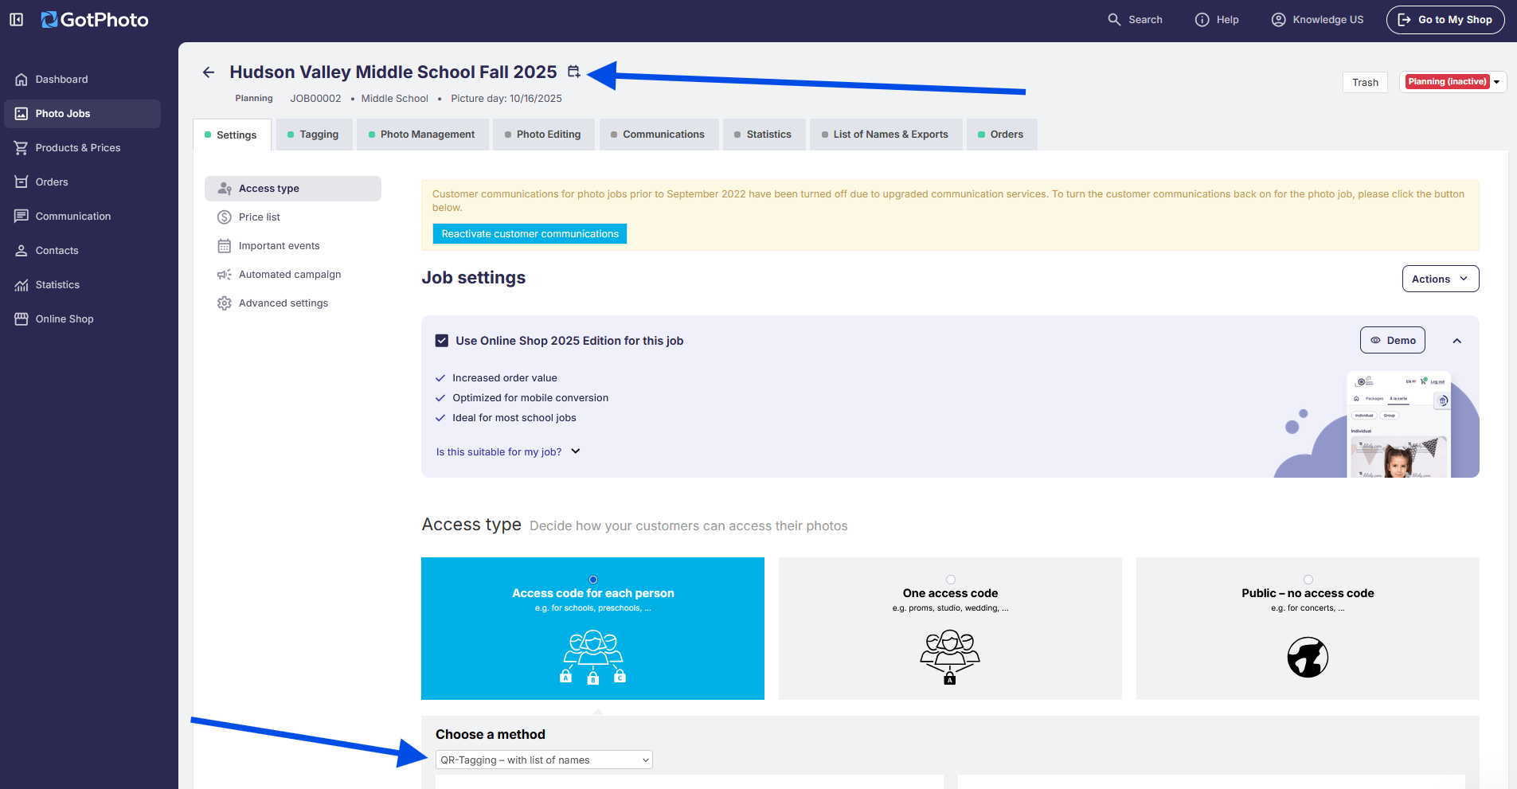
Task: Click the GotPhoto logo
Action: tap(95, 19)
